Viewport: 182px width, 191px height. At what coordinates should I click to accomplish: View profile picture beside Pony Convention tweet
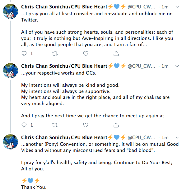coord(10,142)
